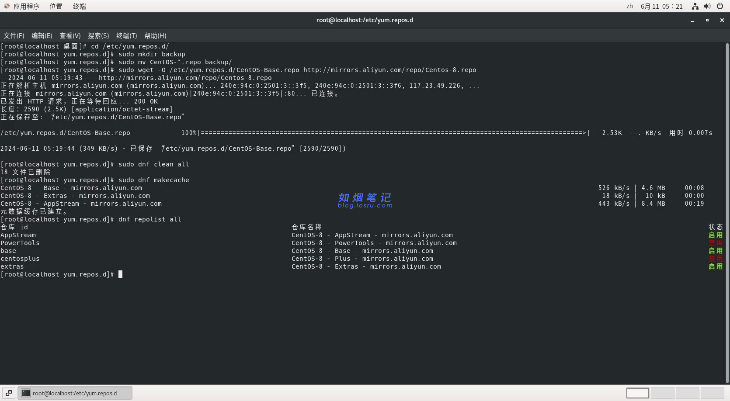Click the 'sudo dnf makecache' command text
730x401 pixels.
(x=154, y=180)
